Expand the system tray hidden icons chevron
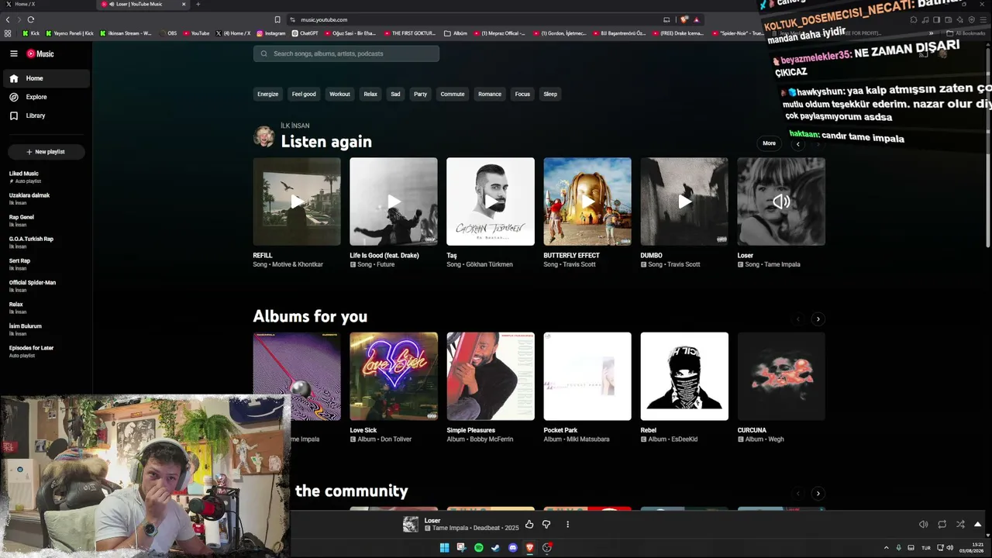 point(887,548)
